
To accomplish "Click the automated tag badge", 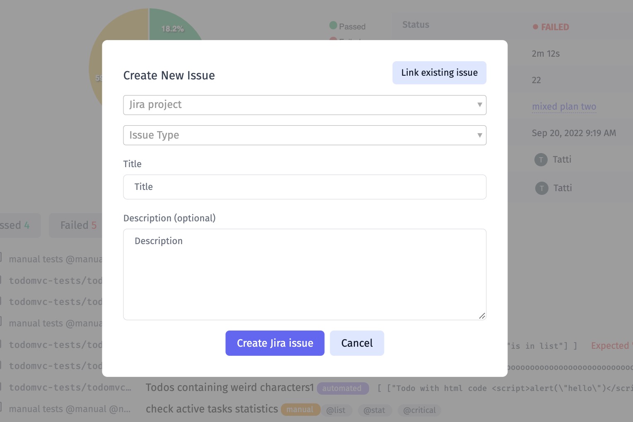I will pos(342,388).
